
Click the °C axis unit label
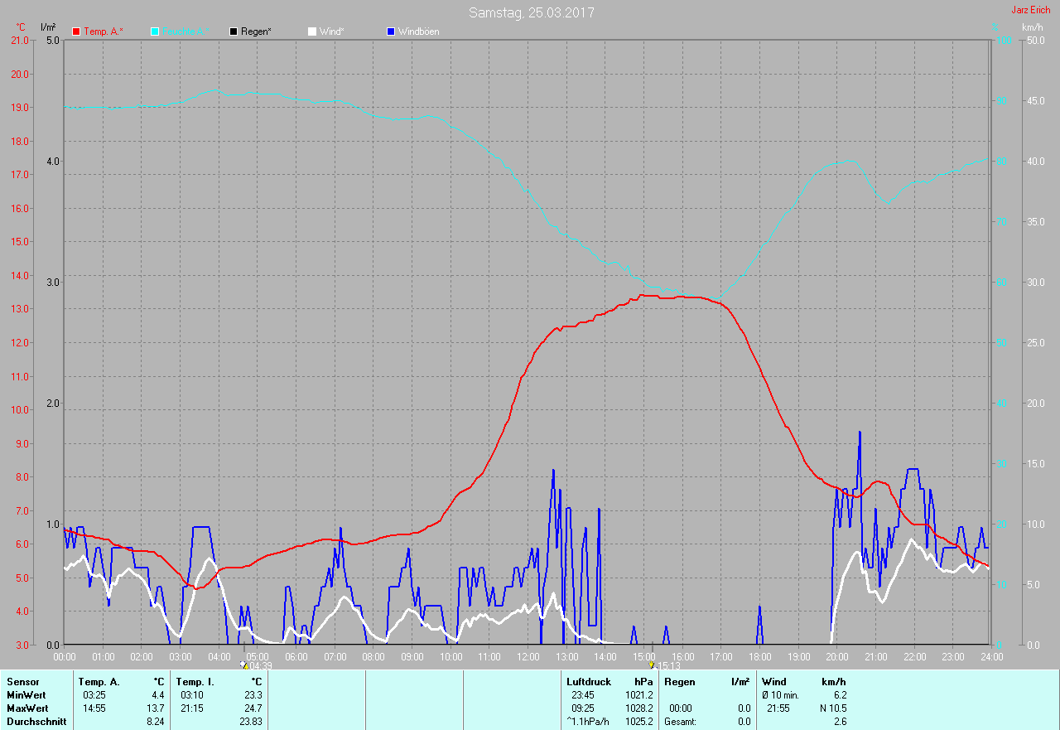[x=21, y=27]
